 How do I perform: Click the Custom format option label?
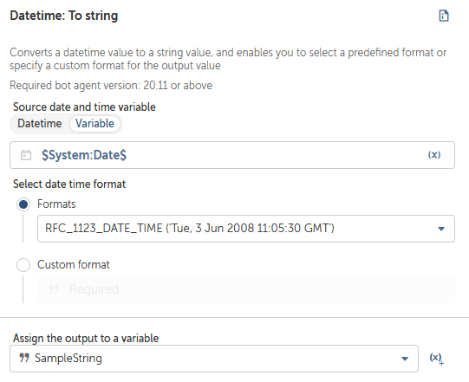(x=74, y=265)
